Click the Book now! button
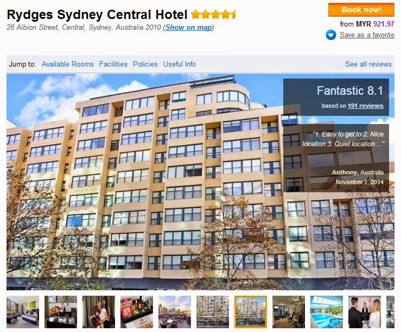Image resolution: width=401 pixels, height=332 pixels. tap(361, 10)
